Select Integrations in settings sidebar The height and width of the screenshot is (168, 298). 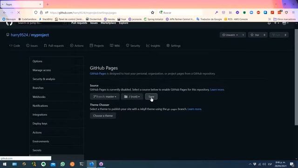click(56, 115)
